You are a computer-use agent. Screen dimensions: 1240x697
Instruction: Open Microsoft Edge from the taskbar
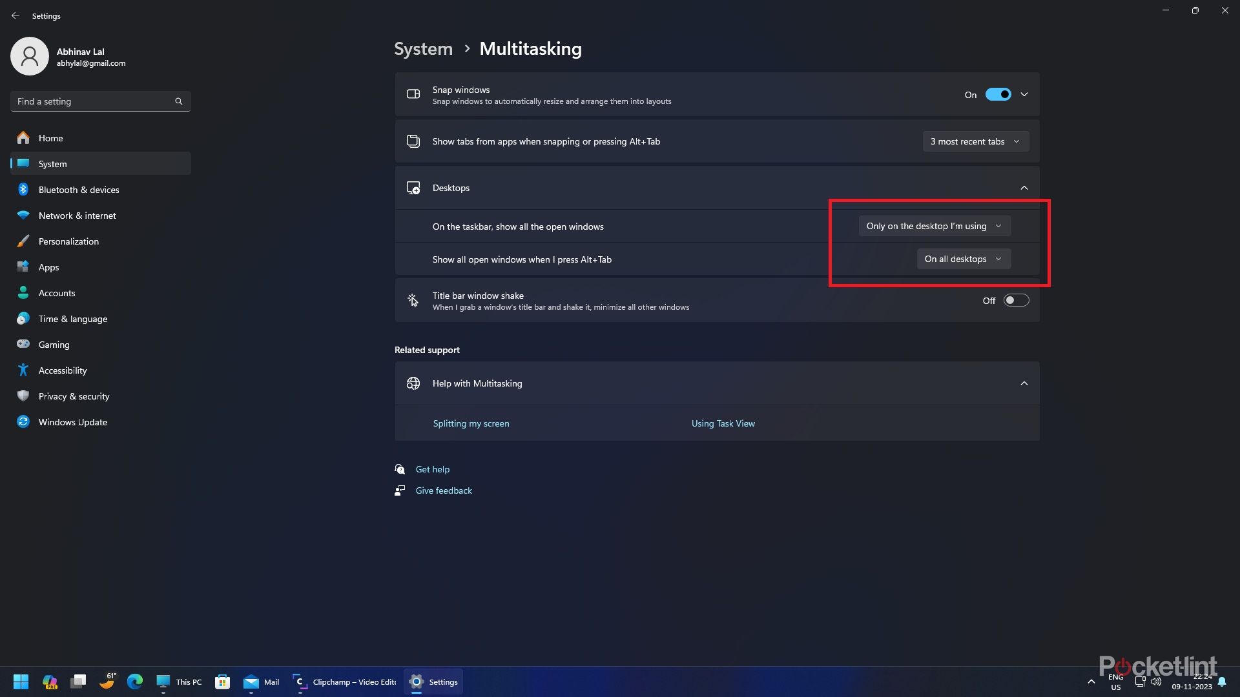point(134,682)
